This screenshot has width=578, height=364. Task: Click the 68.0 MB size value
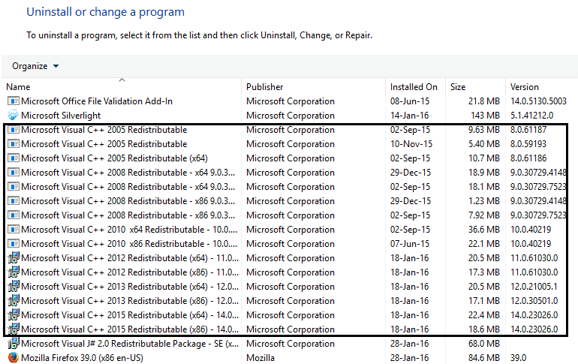484,344
